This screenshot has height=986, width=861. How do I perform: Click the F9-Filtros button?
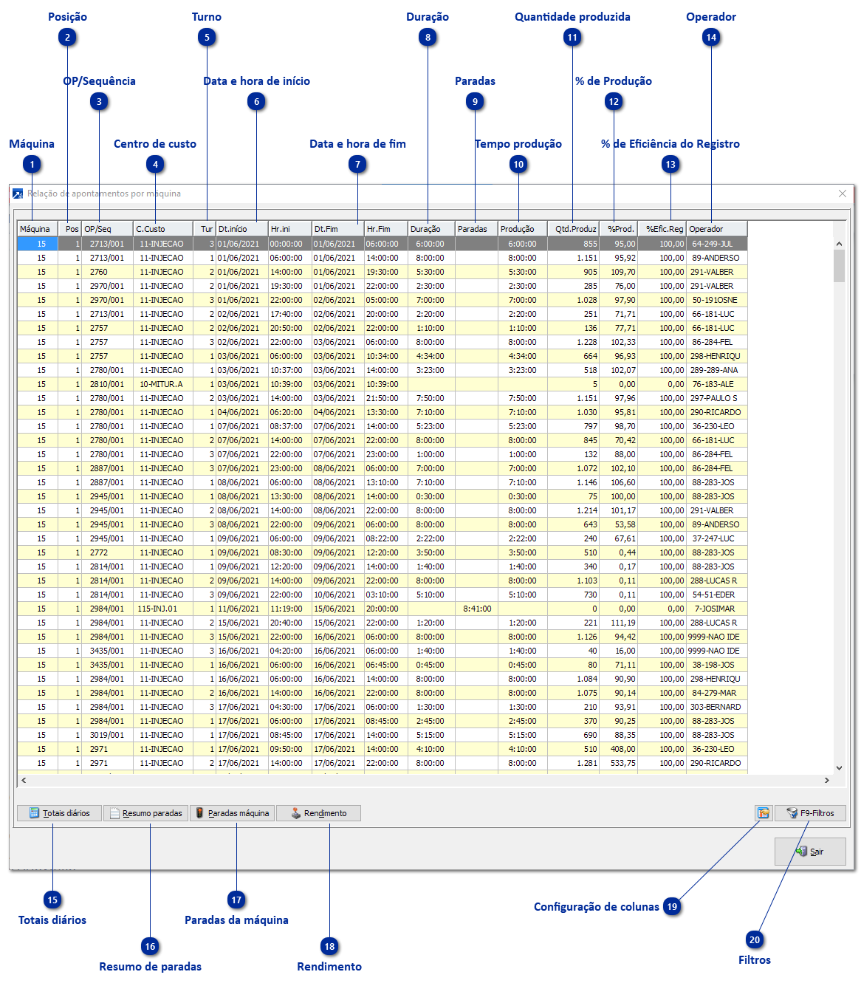click(810, 813)
